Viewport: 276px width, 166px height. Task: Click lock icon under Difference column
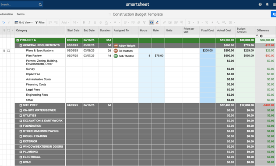257,36
